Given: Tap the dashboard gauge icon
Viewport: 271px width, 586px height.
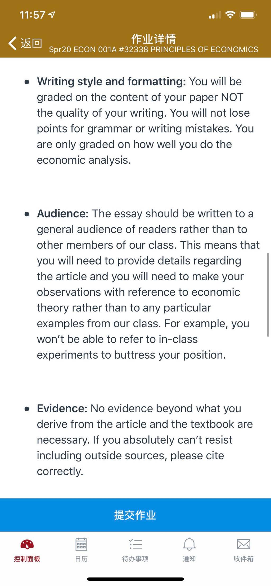Looking at the screenshot, I should (x=27, y=544).
